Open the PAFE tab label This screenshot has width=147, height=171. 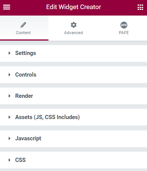(x=124, y=33)
